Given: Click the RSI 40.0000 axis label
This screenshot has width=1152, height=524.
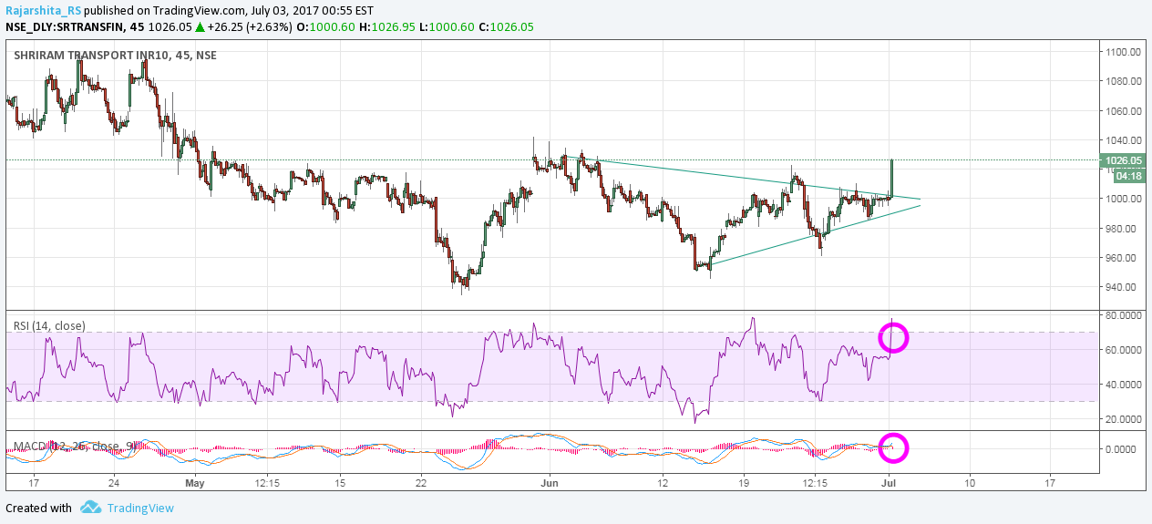Looking at the screenshot, I should pos(1123,385).
